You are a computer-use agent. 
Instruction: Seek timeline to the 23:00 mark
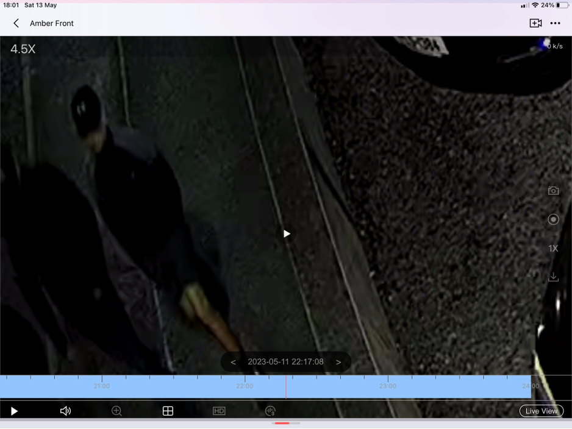click(388, 386)
